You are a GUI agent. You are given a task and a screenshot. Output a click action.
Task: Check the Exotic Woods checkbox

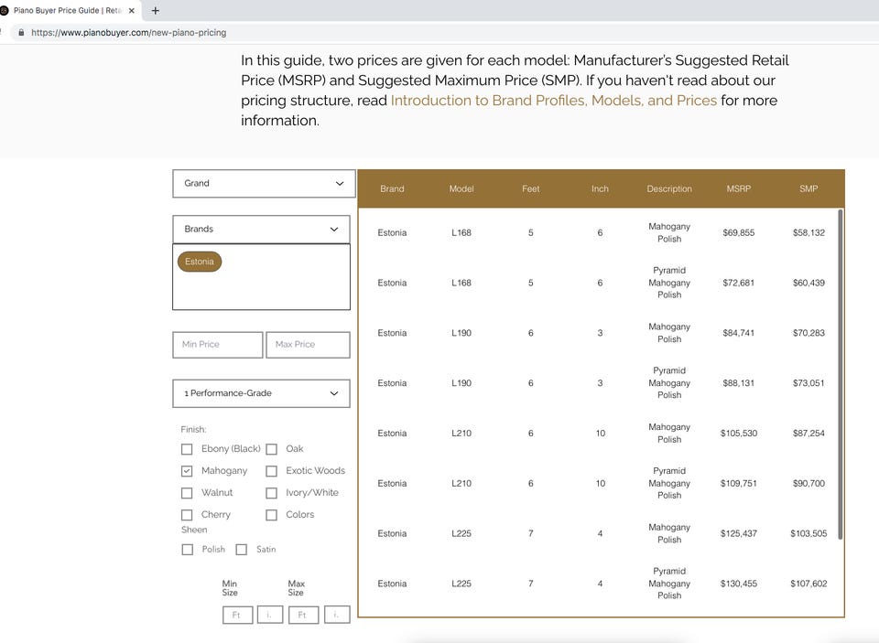(271, 471)
